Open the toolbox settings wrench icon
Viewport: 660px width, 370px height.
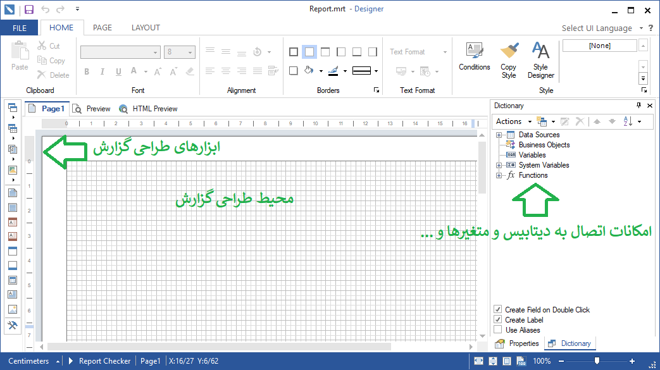13,325
